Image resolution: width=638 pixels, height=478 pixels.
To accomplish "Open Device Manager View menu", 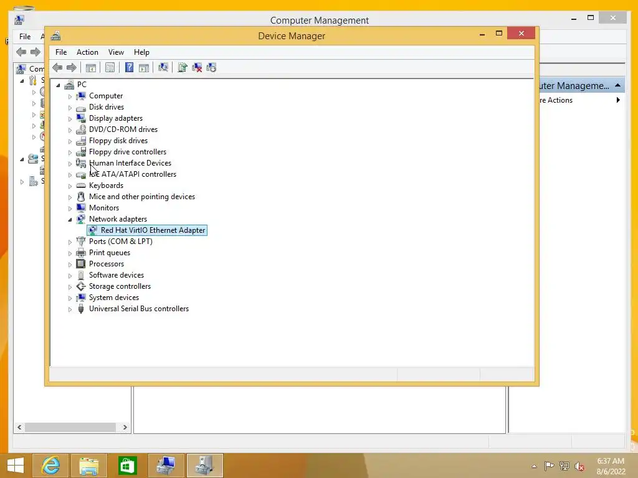I will point(116,52).
